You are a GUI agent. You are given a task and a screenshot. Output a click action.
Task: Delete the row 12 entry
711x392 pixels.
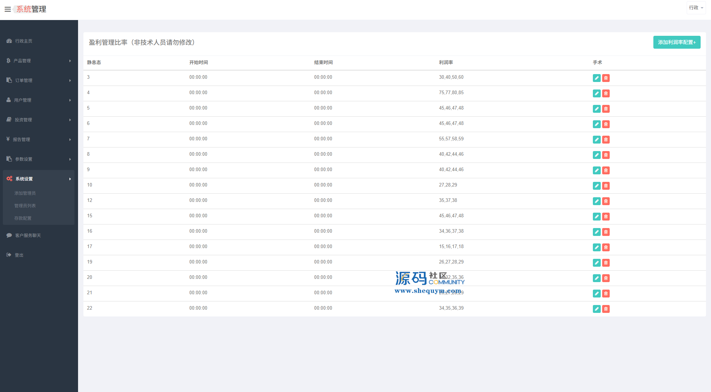(x=606, y=201)
